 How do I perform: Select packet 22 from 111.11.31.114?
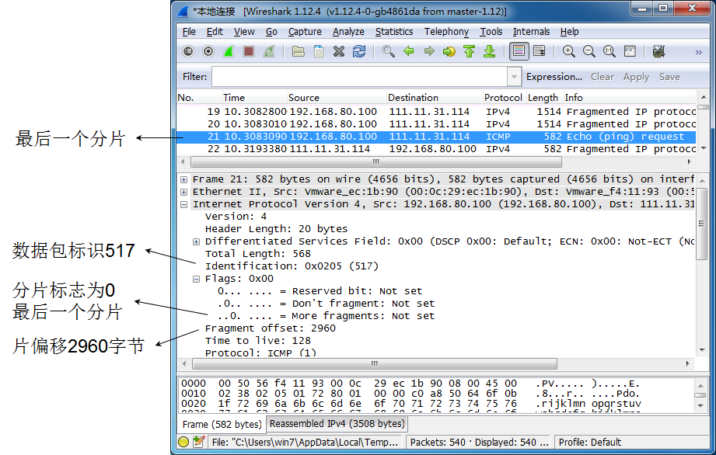pos(436,149)
